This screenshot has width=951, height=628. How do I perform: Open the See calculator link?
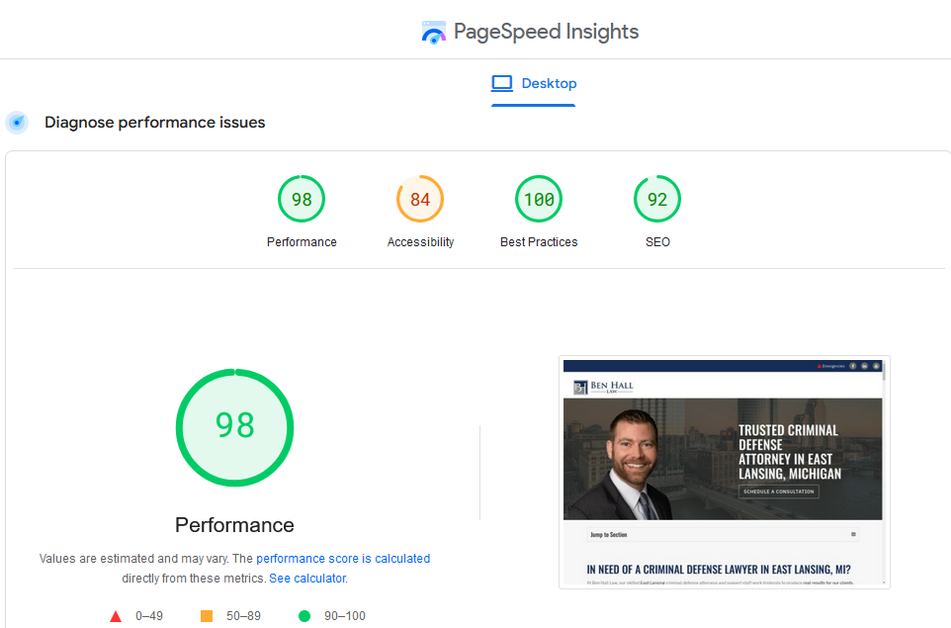click(x=307, y=578)
